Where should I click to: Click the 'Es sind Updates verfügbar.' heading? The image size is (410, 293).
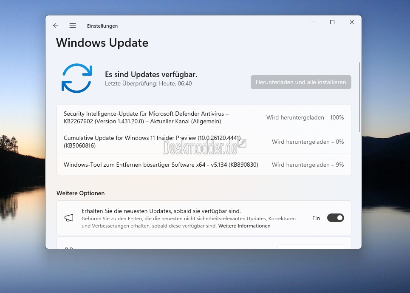(151, 74)
